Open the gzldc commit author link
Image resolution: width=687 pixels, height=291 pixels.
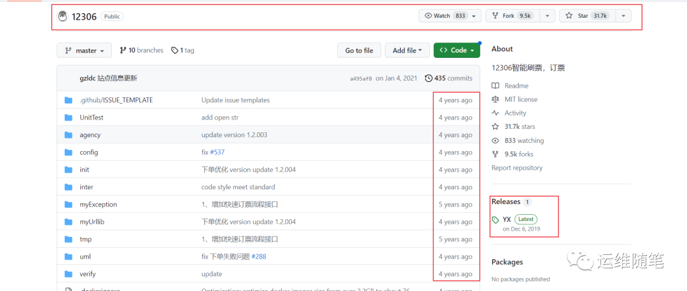pos(88,78)
